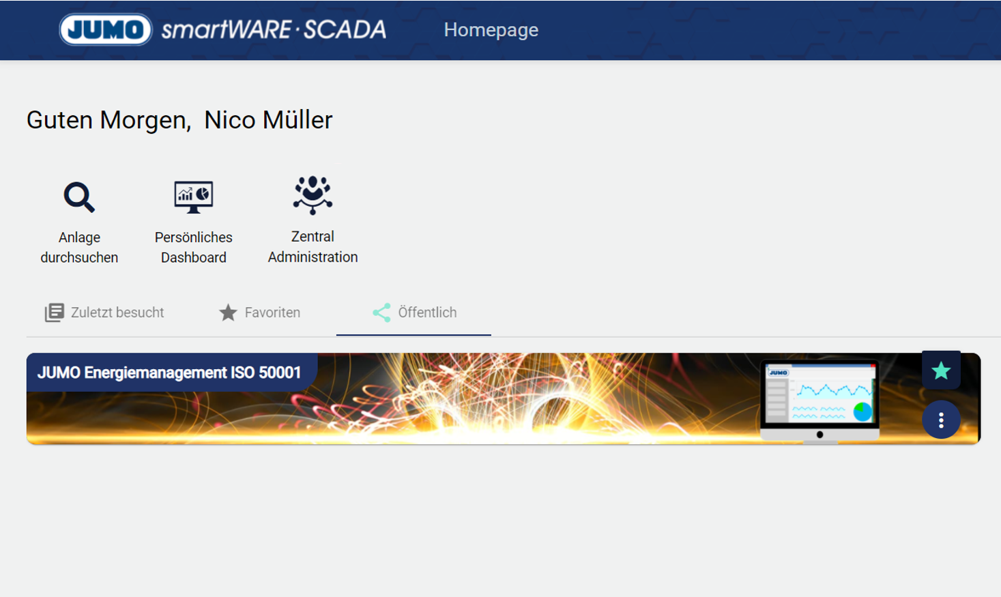Click the Zentral Administration text label
Screen dimensions: 1001x597
tap(313, 246)
